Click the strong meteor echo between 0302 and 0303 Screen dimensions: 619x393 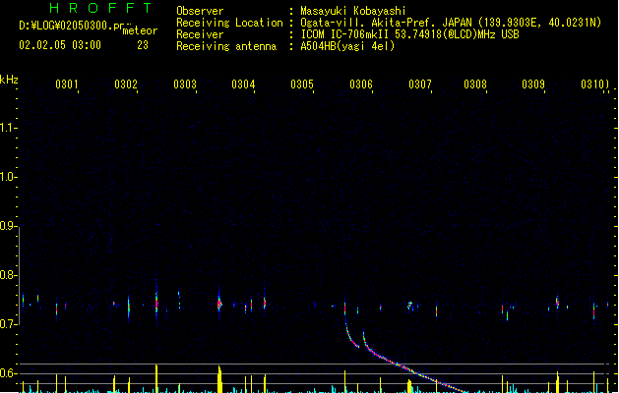pos(156,304)
